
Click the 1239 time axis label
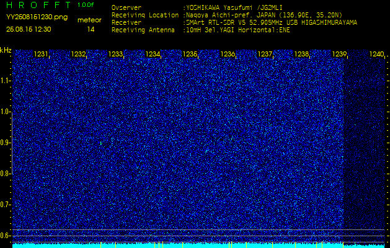339,54
